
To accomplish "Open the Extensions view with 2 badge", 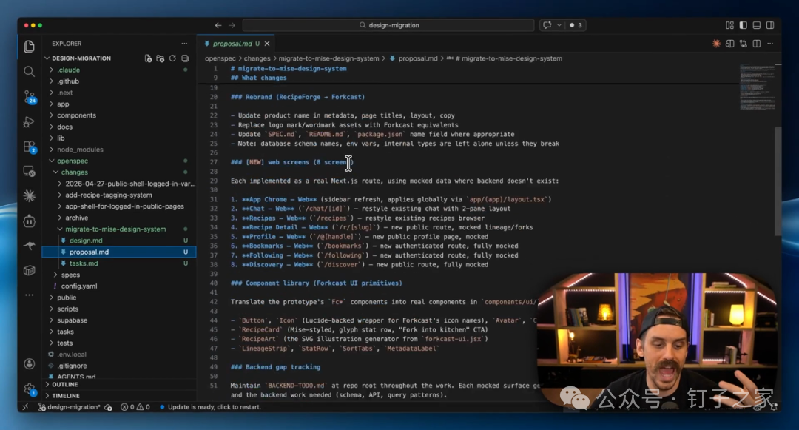I will pyautogui.click(x=30, y=147).
